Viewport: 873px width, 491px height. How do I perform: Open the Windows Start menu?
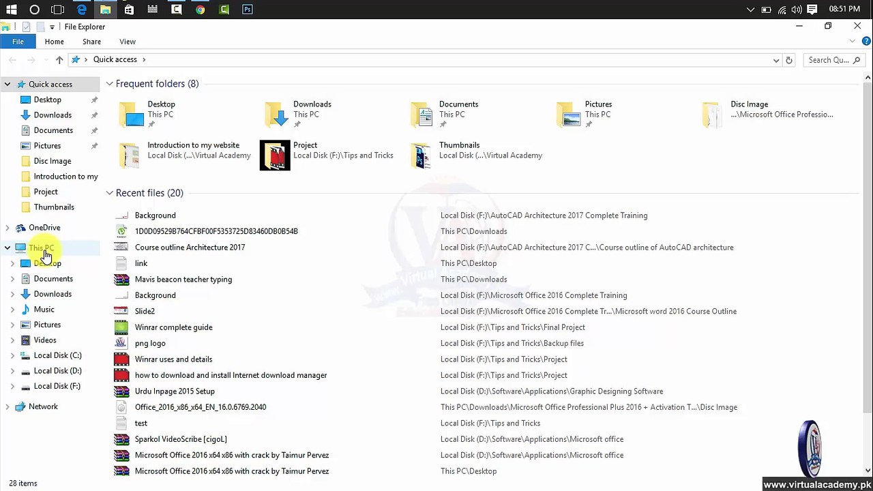[11, 10]
